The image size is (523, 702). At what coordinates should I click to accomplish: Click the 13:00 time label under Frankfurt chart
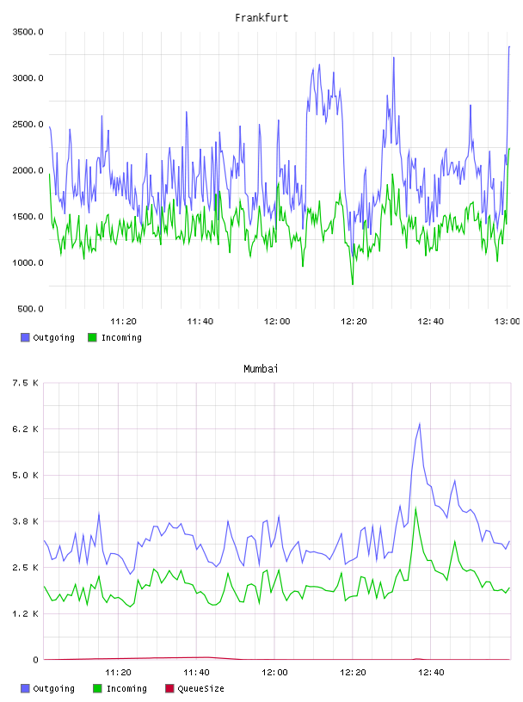(x=507, y=321)
